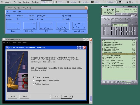Viewport: 140px width, 105px height.
Task: Switch to DB/Coc... taskbar entry
Action: (60, 2)
